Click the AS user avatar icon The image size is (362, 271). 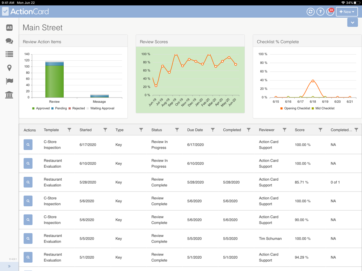coord(9,28)
